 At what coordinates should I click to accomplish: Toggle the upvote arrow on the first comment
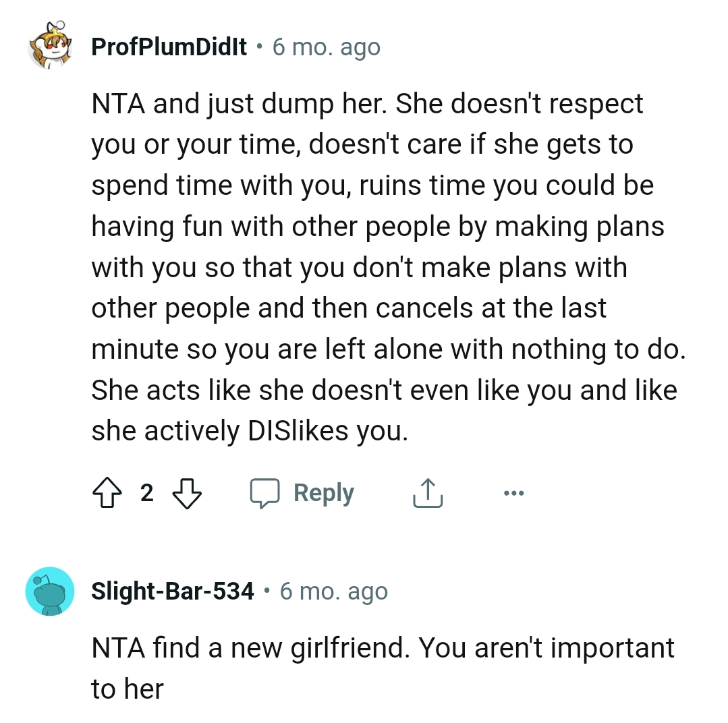[107, 492]
